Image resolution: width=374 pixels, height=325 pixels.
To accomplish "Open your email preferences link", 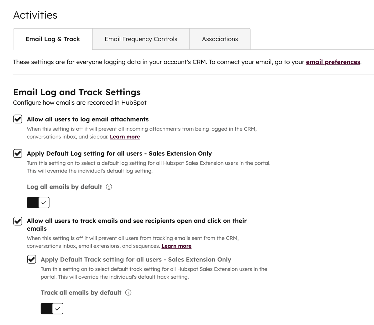I will tap(333, 62).
